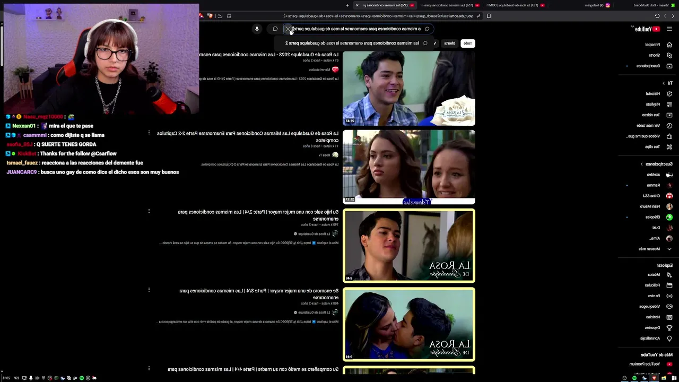Open 'Se enamora de una mujer mayor' title

click(x=259, y=294)
